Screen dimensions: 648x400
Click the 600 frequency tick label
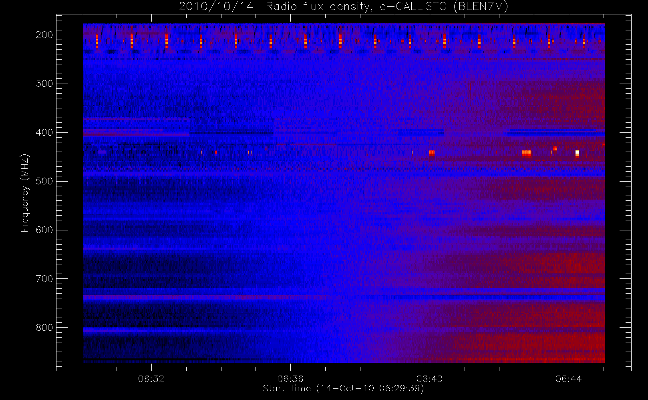44,230
